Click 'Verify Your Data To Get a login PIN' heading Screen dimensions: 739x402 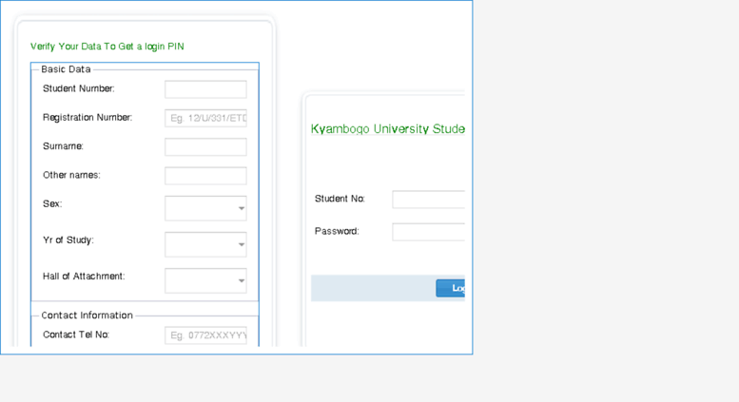click(107, 47)
